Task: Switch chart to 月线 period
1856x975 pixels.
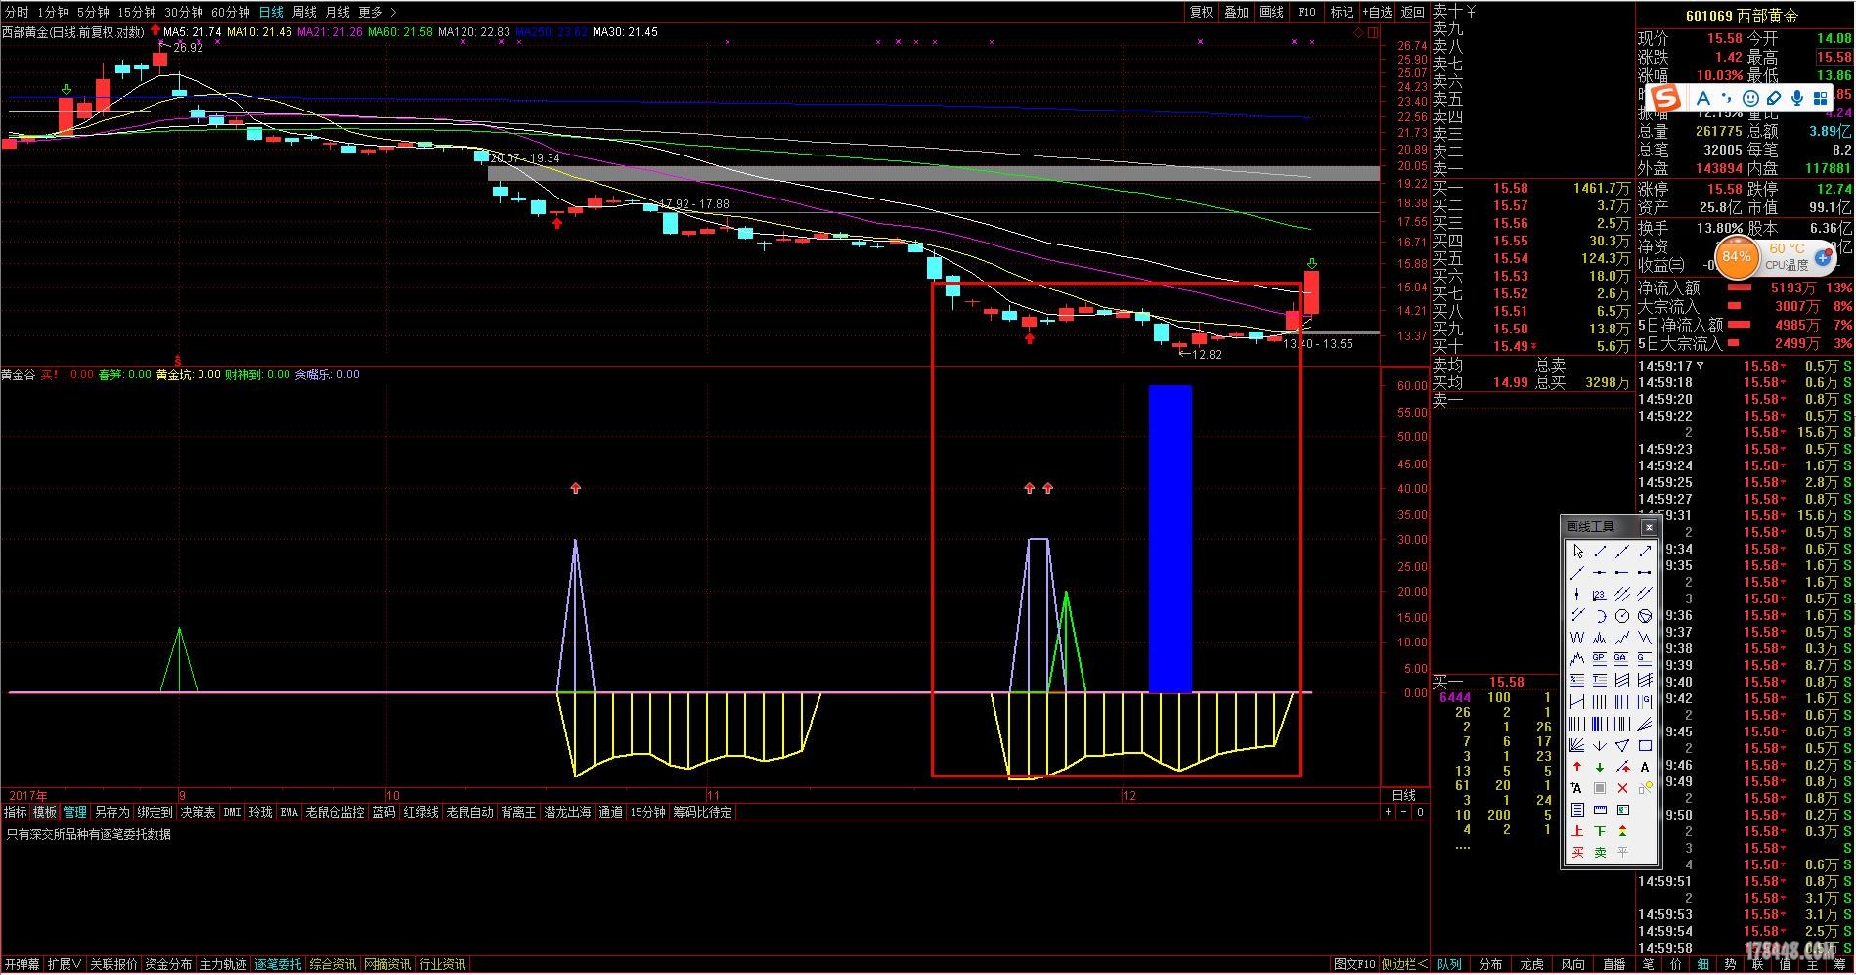Action: [337, 12]
